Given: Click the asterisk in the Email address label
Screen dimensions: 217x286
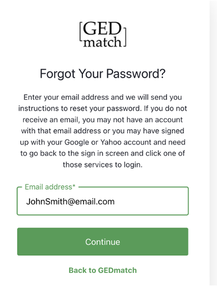Looking at the screenshot, I should (74, 186).
